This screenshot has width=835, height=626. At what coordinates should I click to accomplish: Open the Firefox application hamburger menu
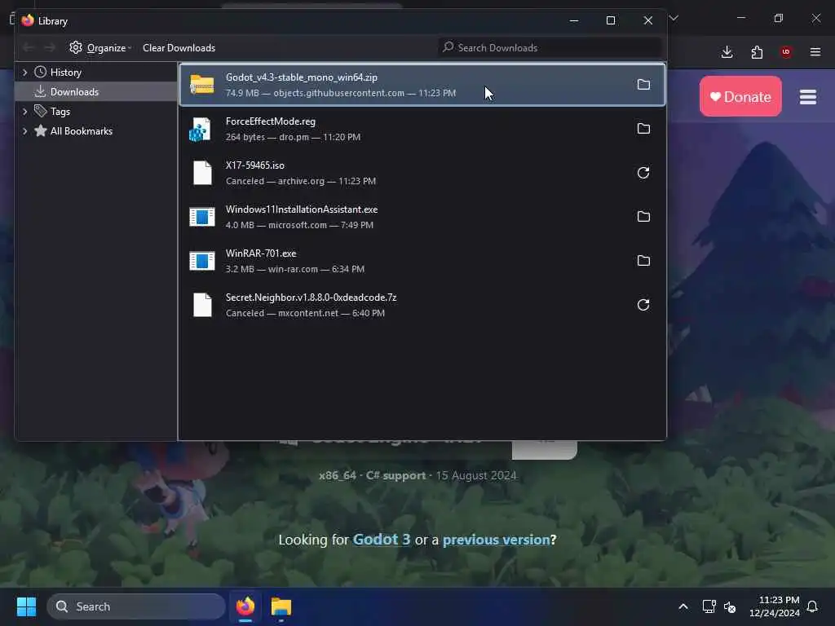pyautogui.click(x=815, y=52)
